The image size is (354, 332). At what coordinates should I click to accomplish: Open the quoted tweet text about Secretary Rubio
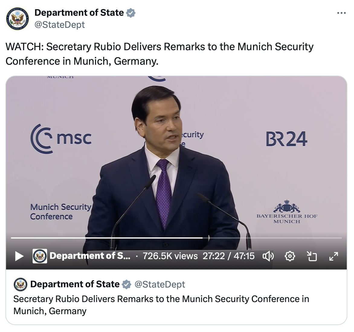click(161, 305)
